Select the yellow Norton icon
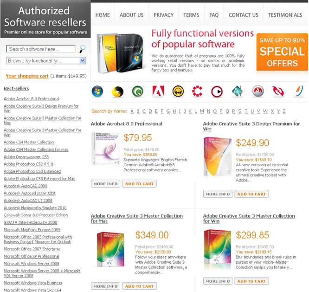 117,91
